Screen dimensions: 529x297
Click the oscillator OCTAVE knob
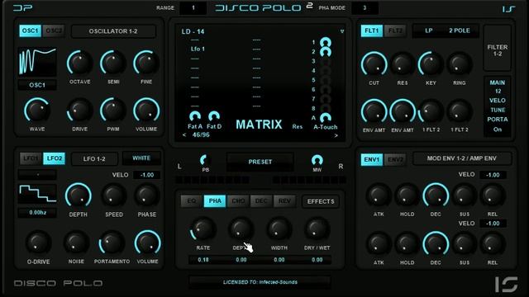pyautogui.click(x=79, y=64)
